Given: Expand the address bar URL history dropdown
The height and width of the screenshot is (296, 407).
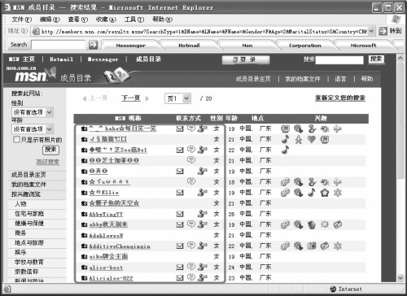Looking at the screenshot, I should pos(371,31).
